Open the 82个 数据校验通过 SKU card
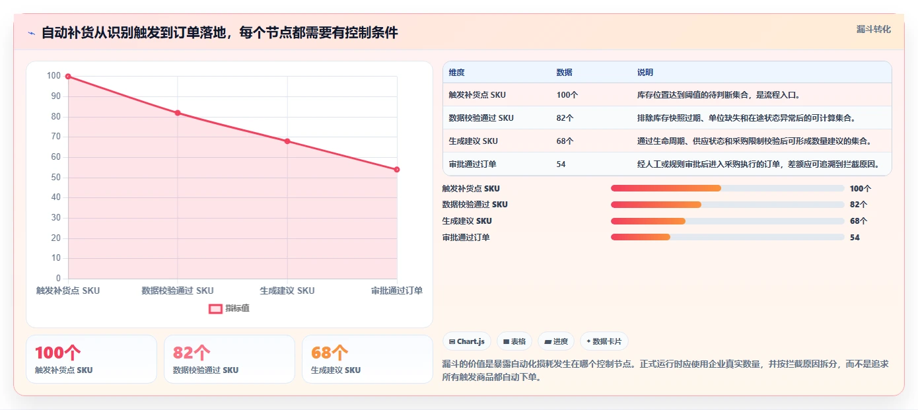The width and height of the screenshot is (918, 410). pos(229,359)
